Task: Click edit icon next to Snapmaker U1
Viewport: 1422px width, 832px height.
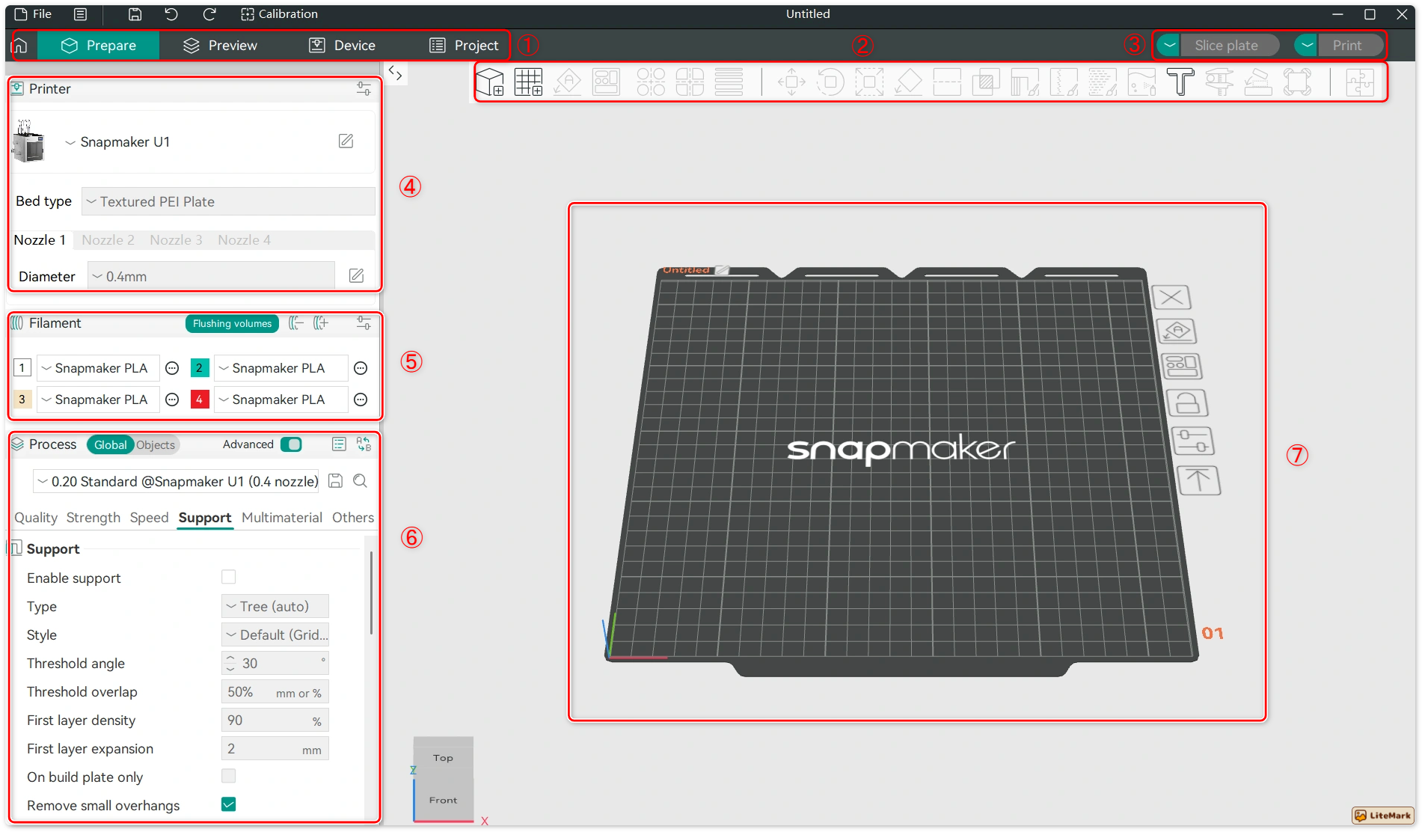Action: (x=346, y=141)
